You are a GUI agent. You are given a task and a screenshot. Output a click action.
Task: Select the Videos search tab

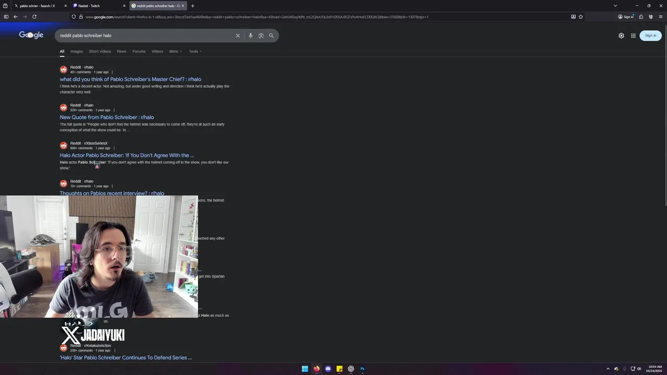(x=157, y=51)
